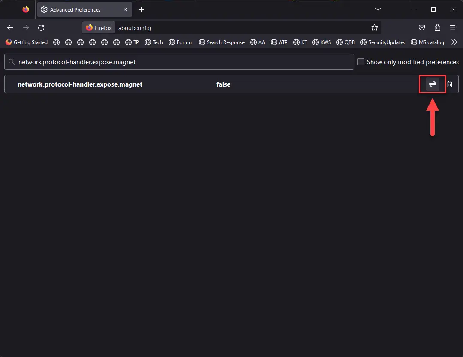Bookmark this page with the star icon
Image resolution: width=463 pixels, height=357 pixels.
tap(375, 28)
